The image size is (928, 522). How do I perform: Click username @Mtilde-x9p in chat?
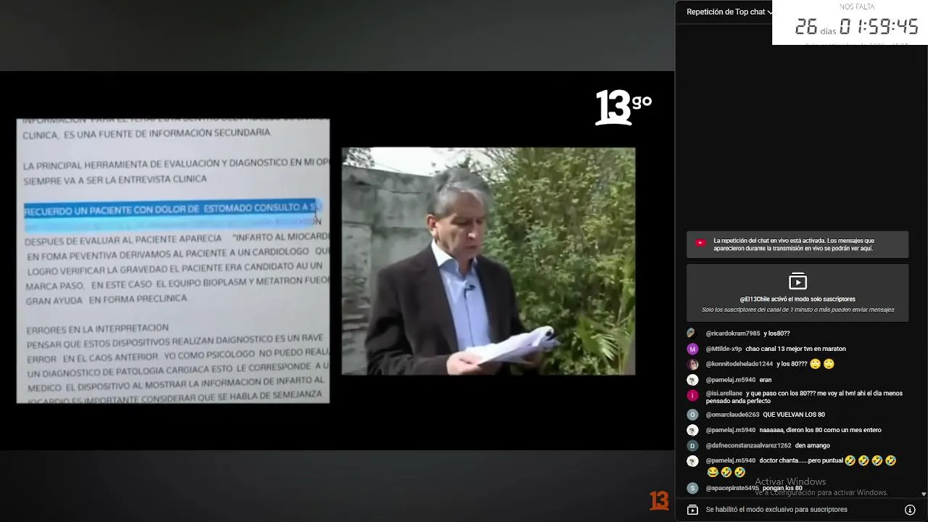pyautogui.click(x=724, y=349)
